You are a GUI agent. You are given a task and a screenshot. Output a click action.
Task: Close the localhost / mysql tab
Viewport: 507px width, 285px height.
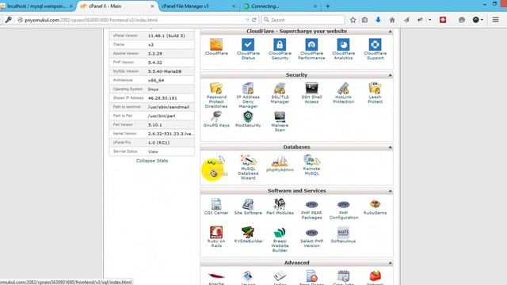pos(71,6)
